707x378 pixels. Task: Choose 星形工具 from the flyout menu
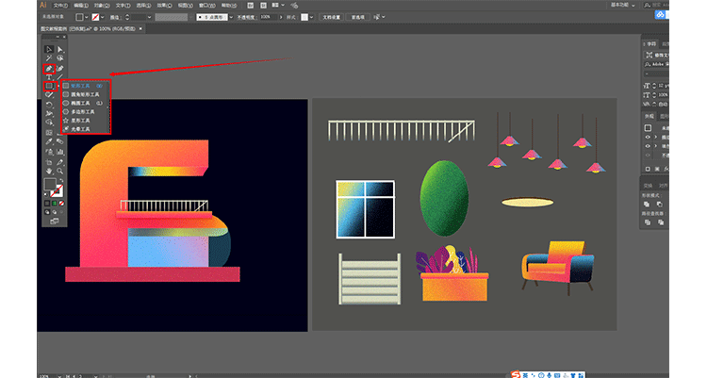[x=81, y=120]
